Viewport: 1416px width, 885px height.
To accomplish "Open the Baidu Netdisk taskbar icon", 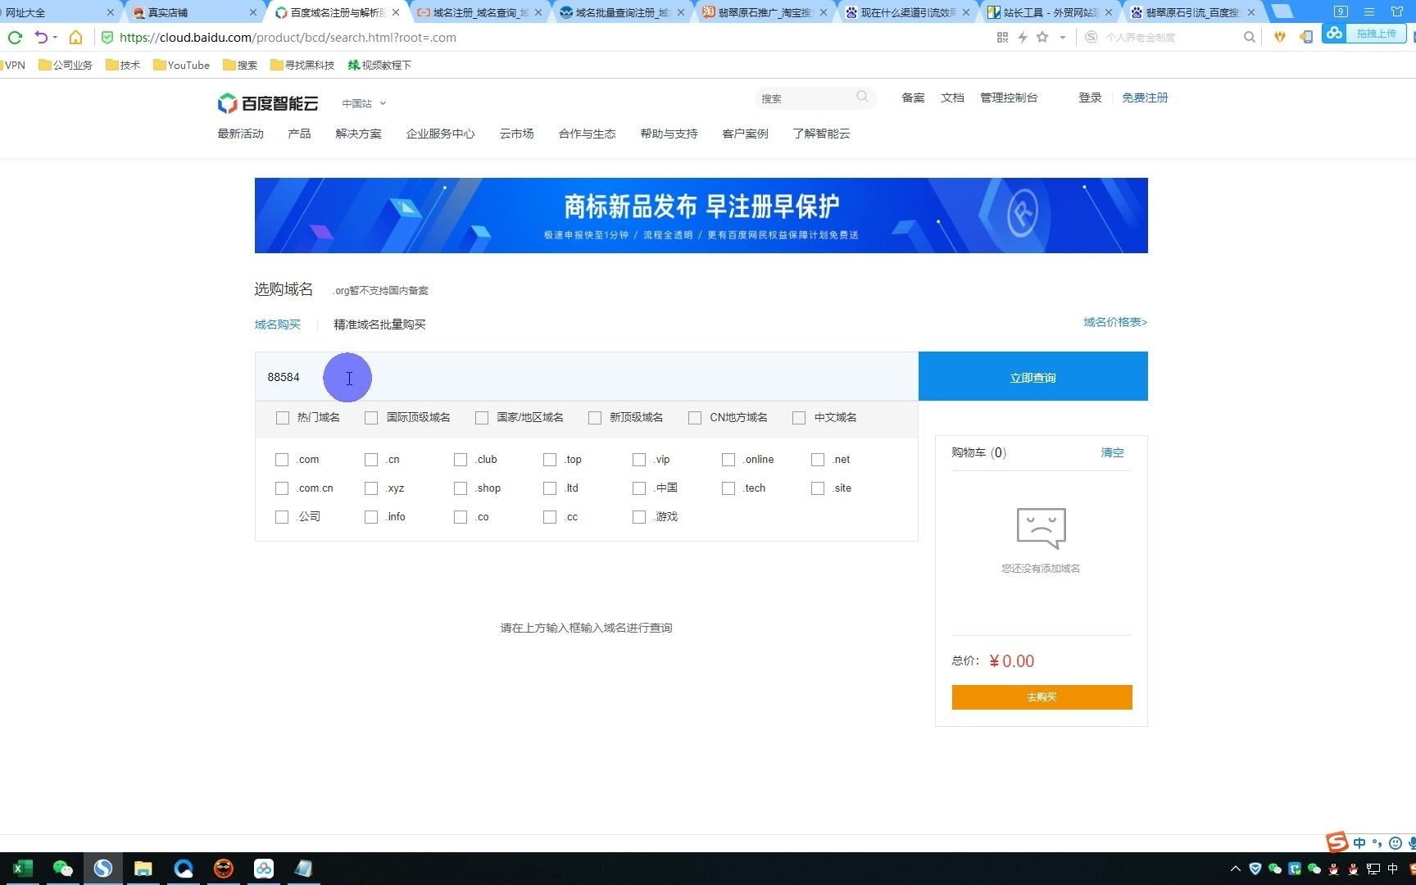I will click(x=263, y=869).
